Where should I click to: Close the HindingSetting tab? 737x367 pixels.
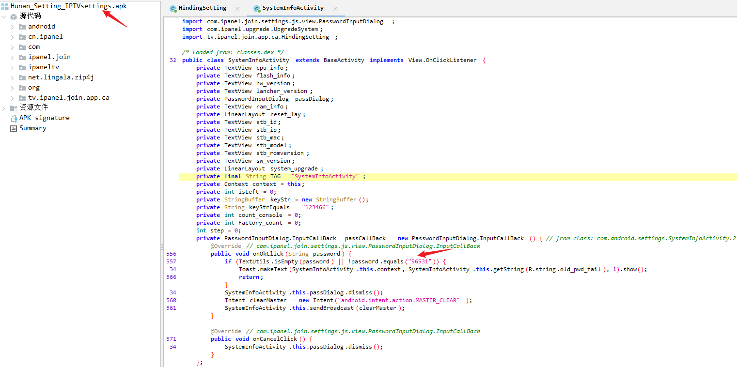pyautogui.click(x=237, y=9)
